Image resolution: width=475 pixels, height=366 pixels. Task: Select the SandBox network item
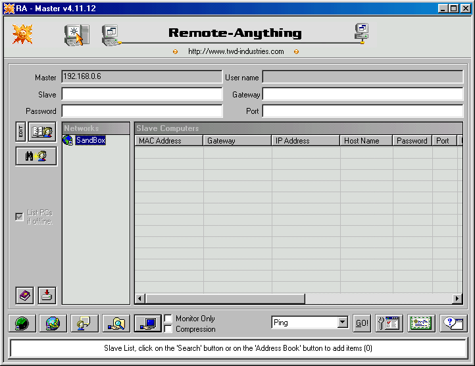pyautogui.click(x=89, y=140)
